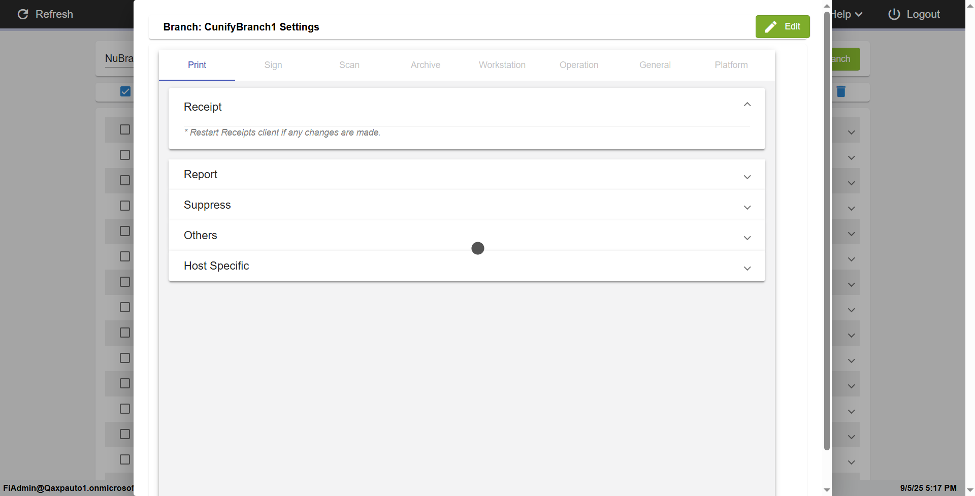The width and height of the screenshot is (975, 496).
Task: Tick the eighth row checkbox in list
Action: click(x=125, y=307)
